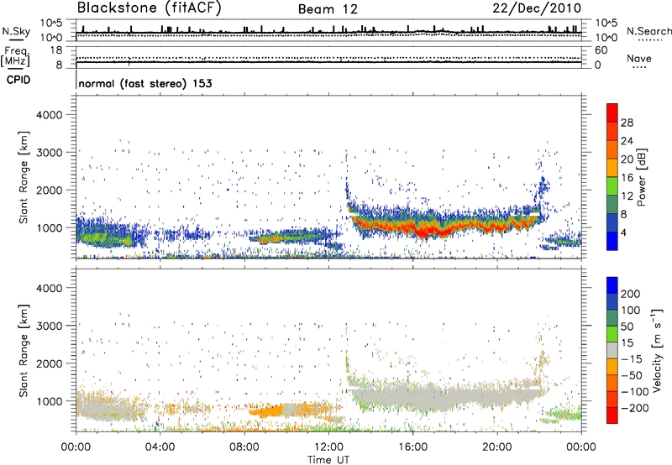Click the power panel "Slant Range [km]" label
672x465 pixels.
24,177
